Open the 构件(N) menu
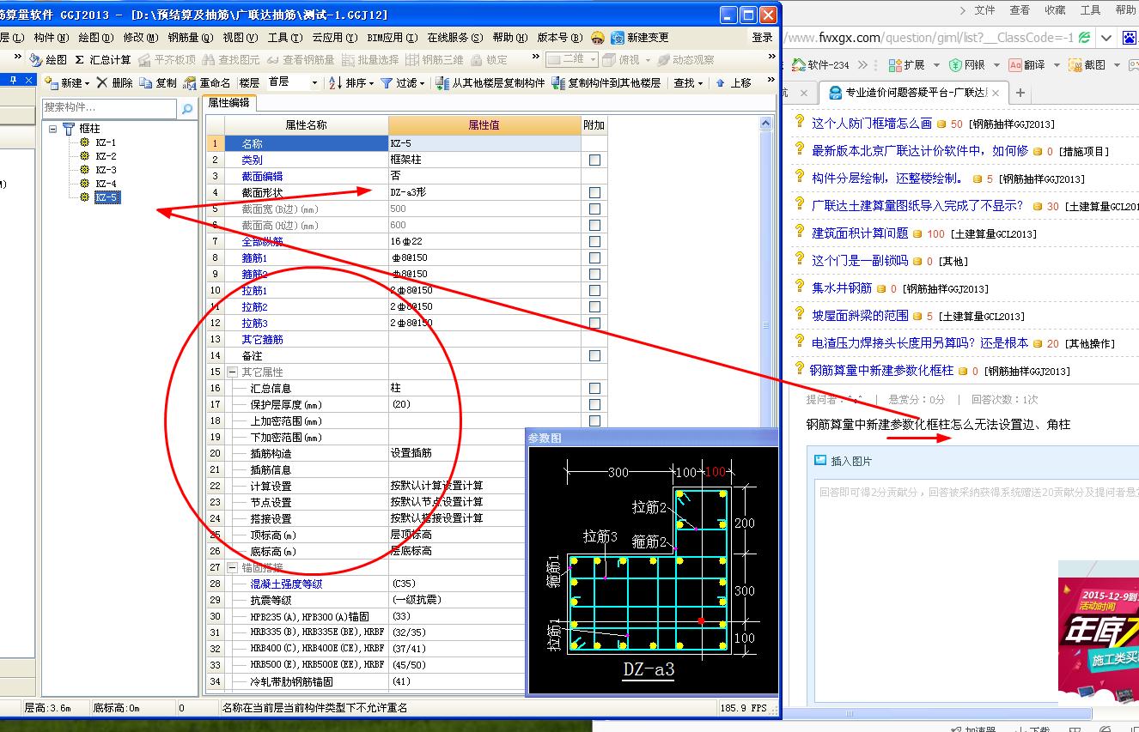The image size is (1139, 732). (51, 38)
